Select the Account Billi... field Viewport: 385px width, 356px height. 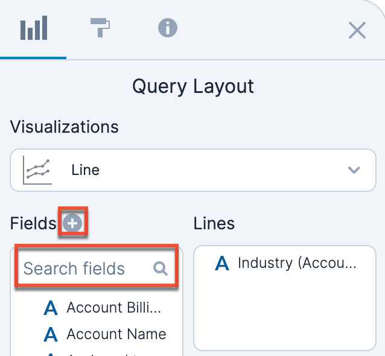(x=114, y=308)
